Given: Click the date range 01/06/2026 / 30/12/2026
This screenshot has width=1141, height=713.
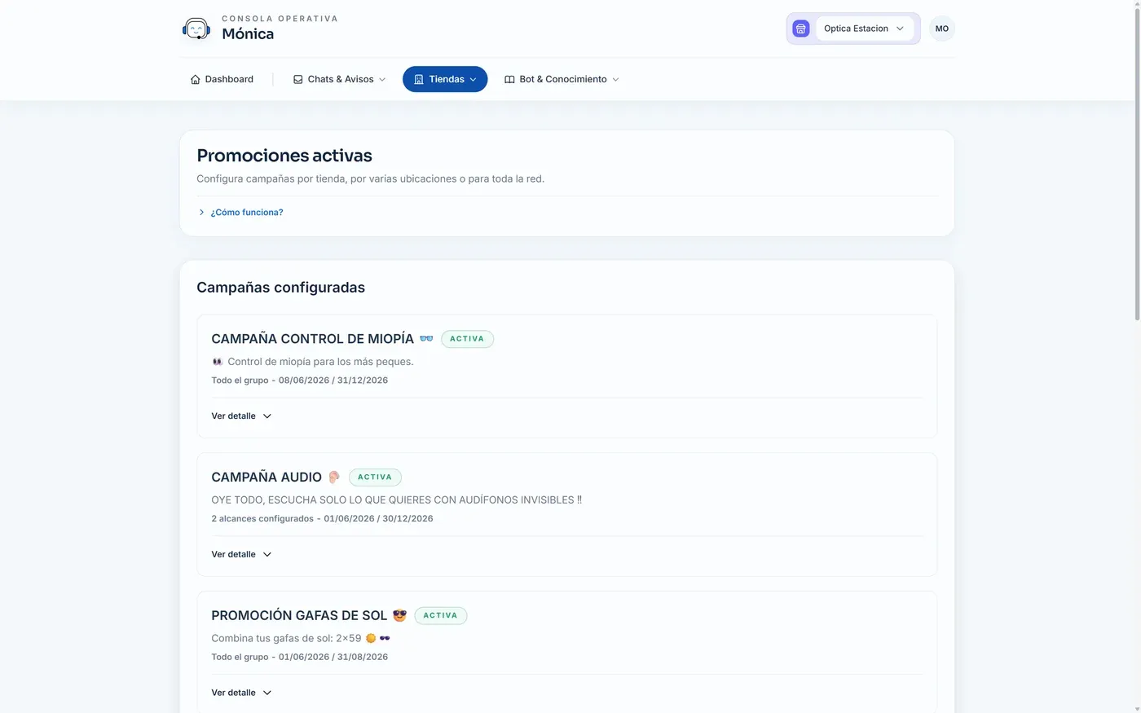Looking at the screenshot, I should coord(378,519).
